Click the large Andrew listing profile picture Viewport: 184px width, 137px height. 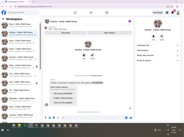(88, 44)
